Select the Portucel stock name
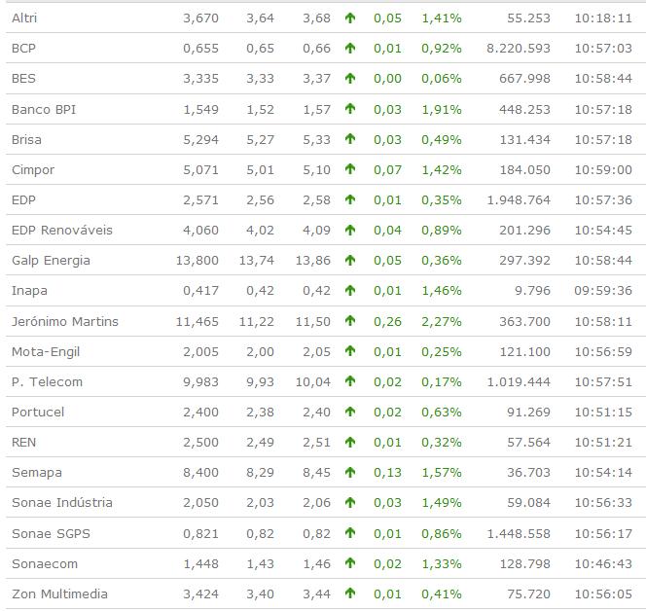Image resolution: width=646 pixels, height=611 pixels. (x=38, y=412)
